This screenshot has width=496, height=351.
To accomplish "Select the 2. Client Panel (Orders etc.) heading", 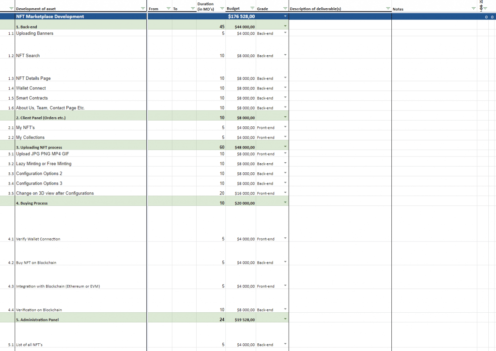I will (x=81, y=116).
